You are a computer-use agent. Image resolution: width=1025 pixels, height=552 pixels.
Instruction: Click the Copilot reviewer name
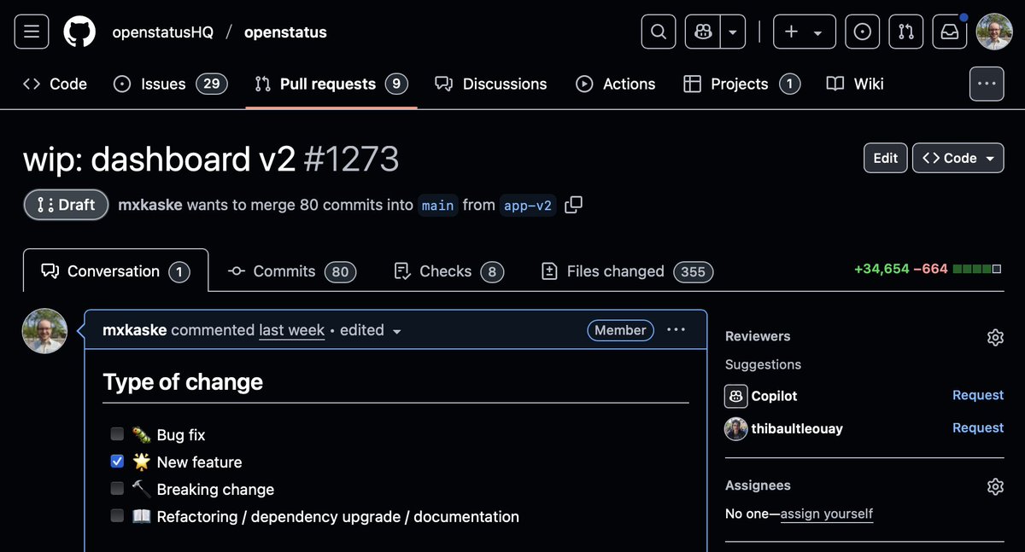(774, 396)
